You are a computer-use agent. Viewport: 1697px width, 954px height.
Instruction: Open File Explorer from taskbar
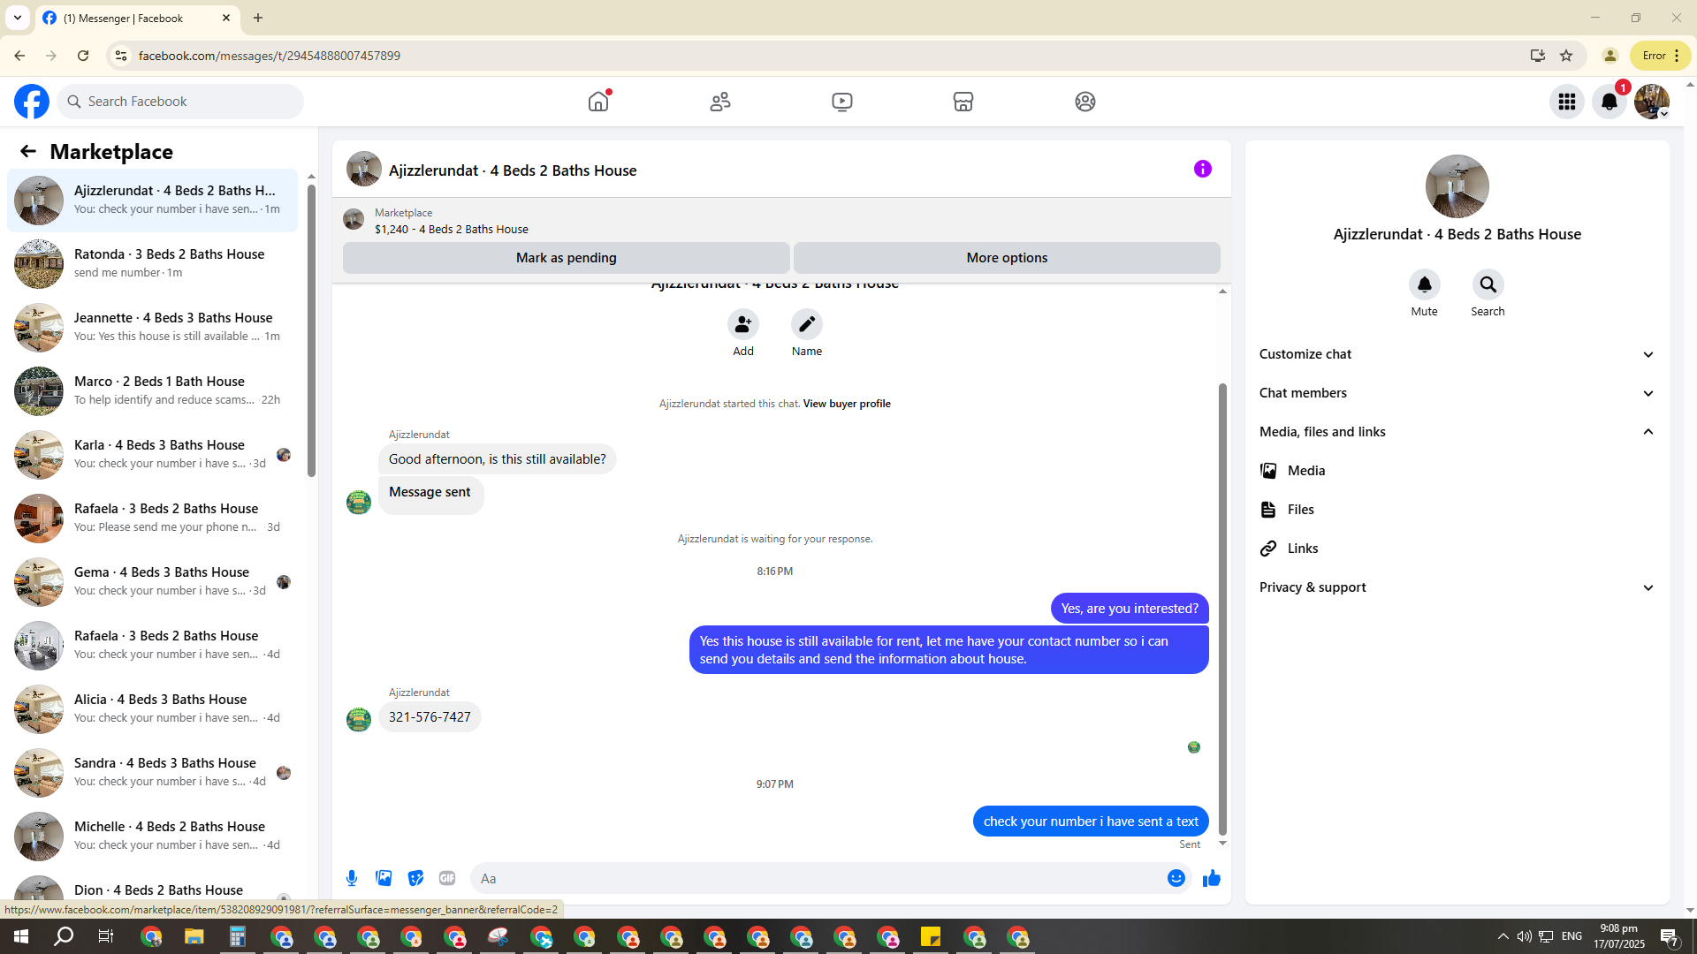(x=194, y=936)
